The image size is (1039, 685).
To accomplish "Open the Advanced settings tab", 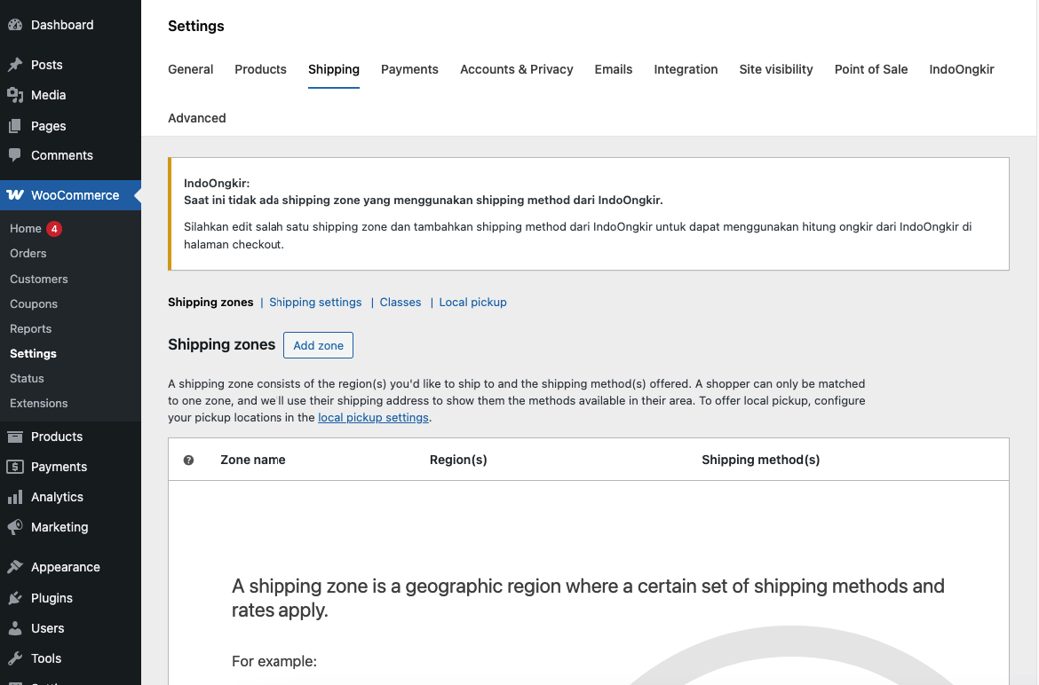I will pos(196,118).
